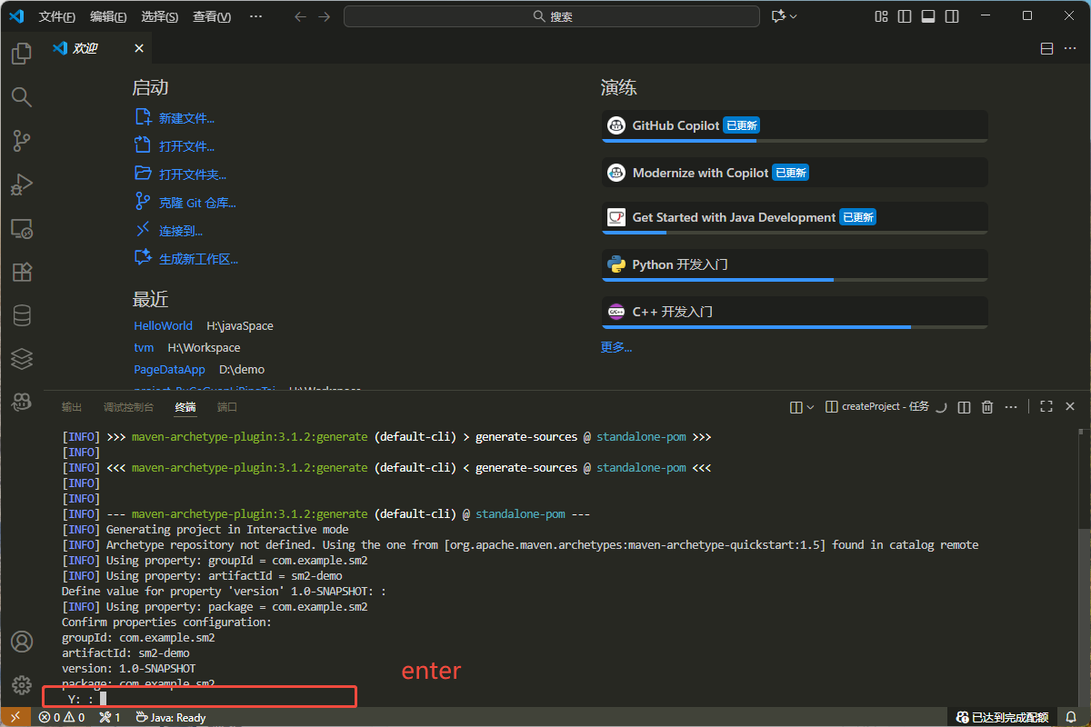Open the terminal launch profile dropdown
This screenshot has height=727, width=1091.
pos(810,407)
